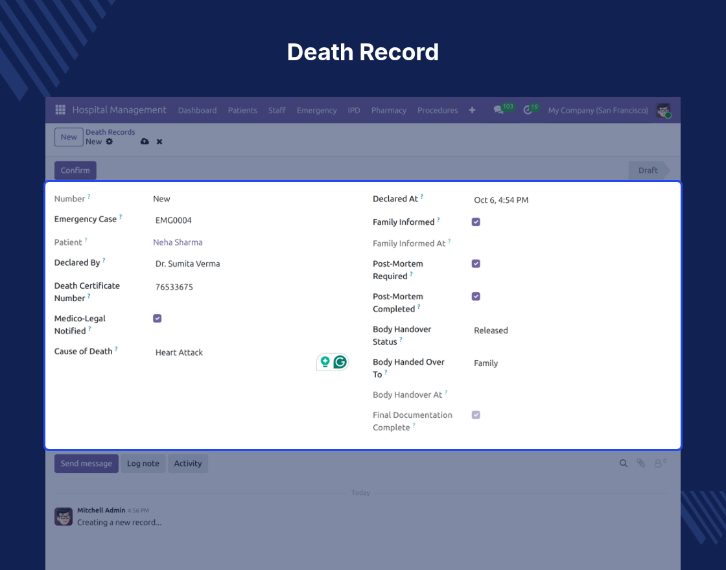Viewport: 726px width, 570px height.
Task: Click the Send message button
Action: tap(86, 463)
